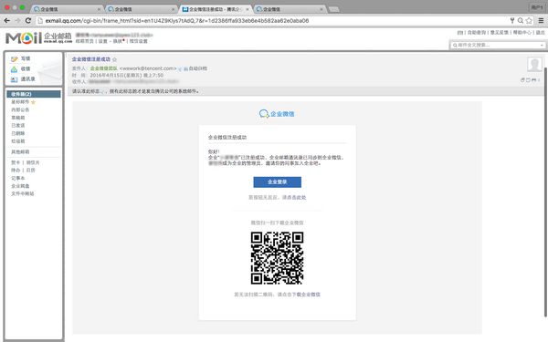The image size is (548, 342).
Task: Reload the page with refresh icon
Action: [28, 21]
